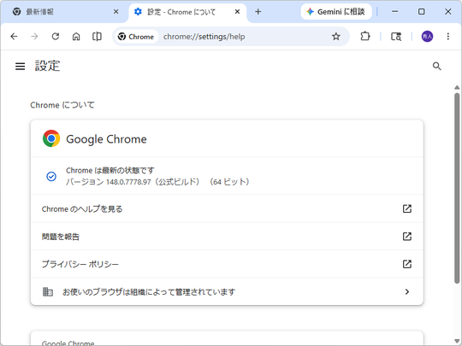Screen dimensions: 462x346
Task: Open a new tab with plus button
Action: click(x=258, y=12)
